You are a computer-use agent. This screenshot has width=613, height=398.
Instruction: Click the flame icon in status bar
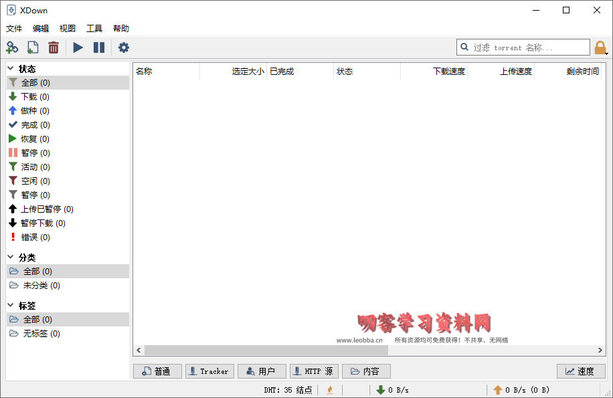330,390
